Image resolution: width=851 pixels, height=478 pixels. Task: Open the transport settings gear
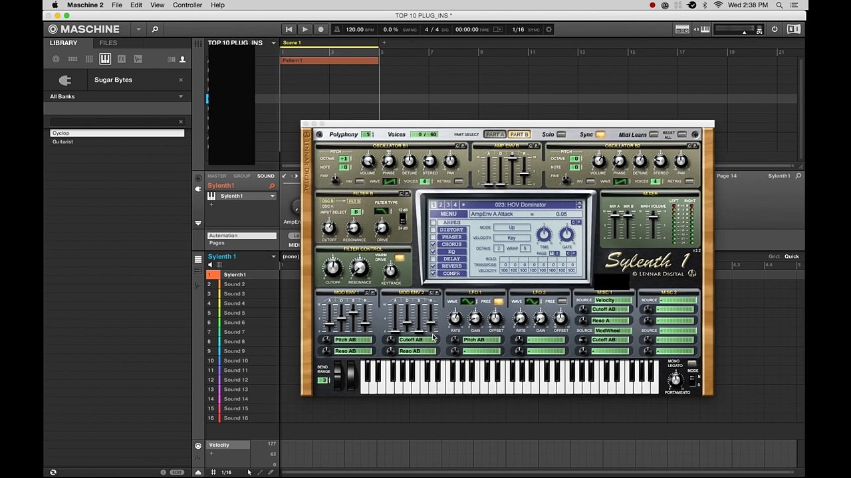548,29
